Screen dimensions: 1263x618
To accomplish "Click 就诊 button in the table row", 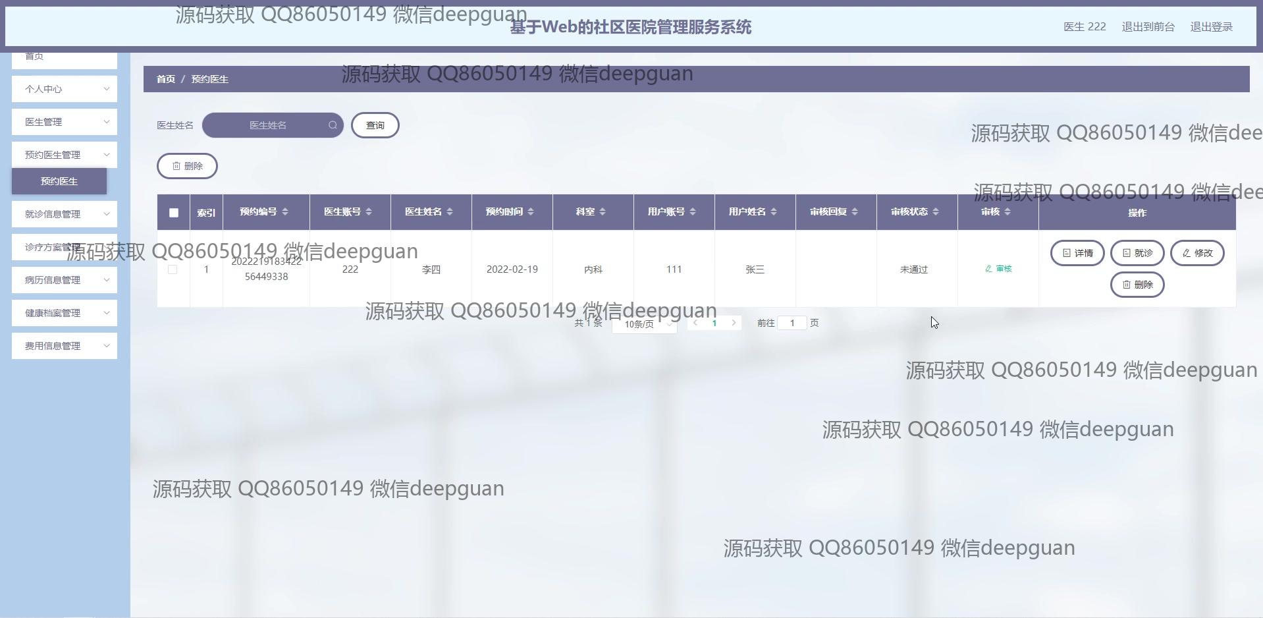I will (1137, 253).
